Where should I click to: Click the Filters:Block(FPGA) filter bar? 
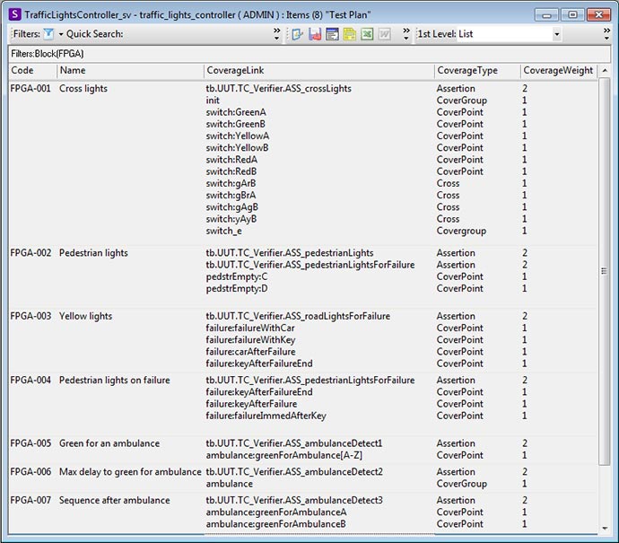point(309,54)
